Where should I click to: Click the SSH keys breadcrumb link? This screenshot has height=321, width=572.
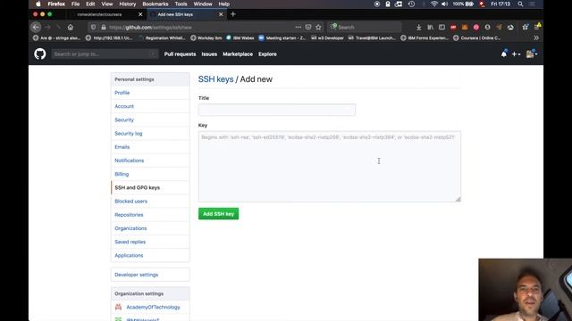[x=215, y=79]
